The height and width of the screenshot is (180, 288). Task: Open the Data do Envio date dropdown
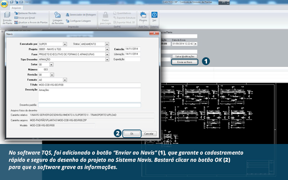(195, 44)
